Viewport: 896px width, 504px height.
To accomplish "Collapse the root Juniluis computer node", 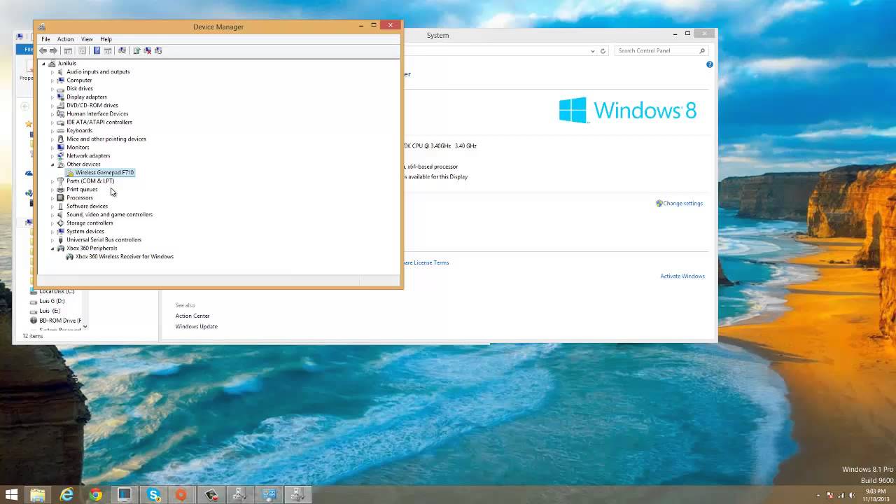I will (x=43, y=64).
